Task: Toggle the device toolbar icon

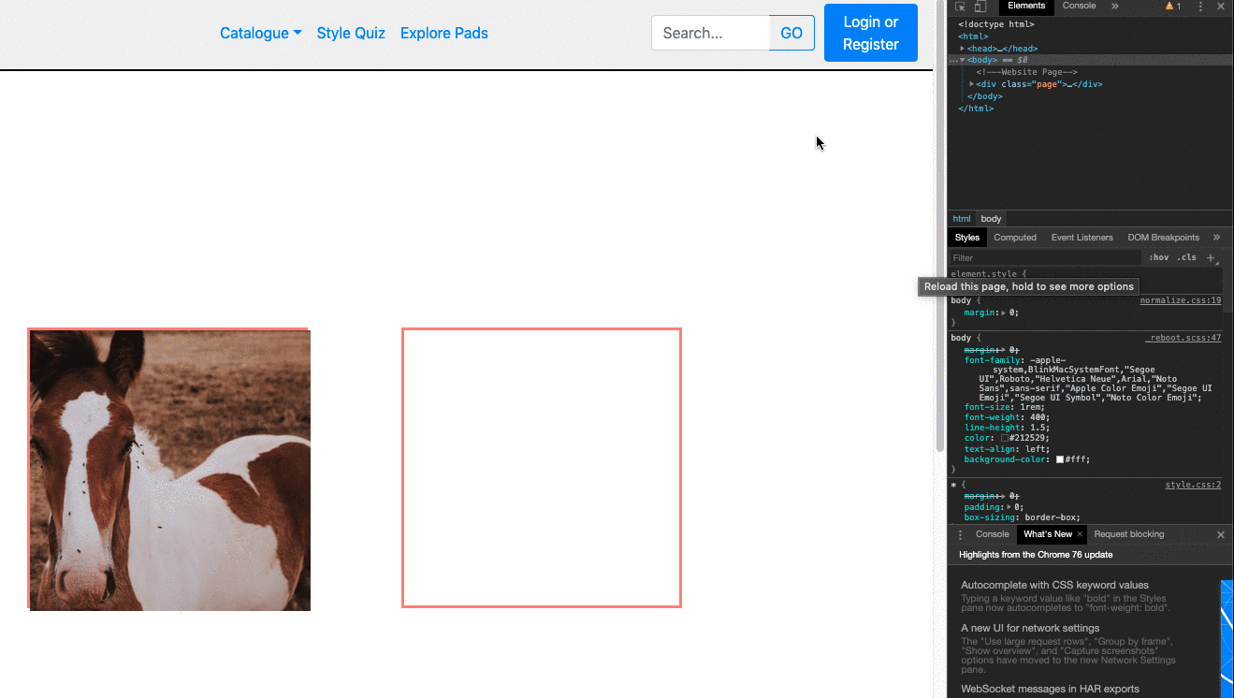Action: coord(979,7)
